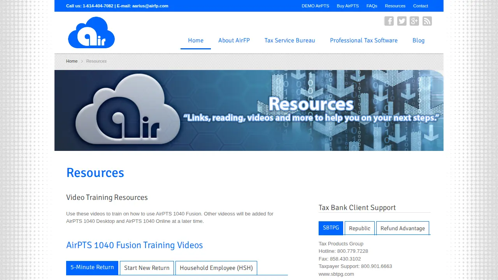Open the About AirFP menu

pos(234,40)
